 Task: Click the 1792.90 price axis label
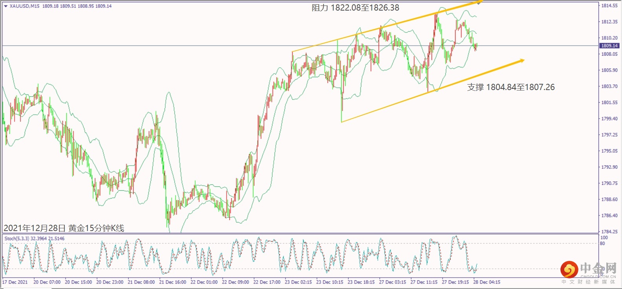point(609,167)
